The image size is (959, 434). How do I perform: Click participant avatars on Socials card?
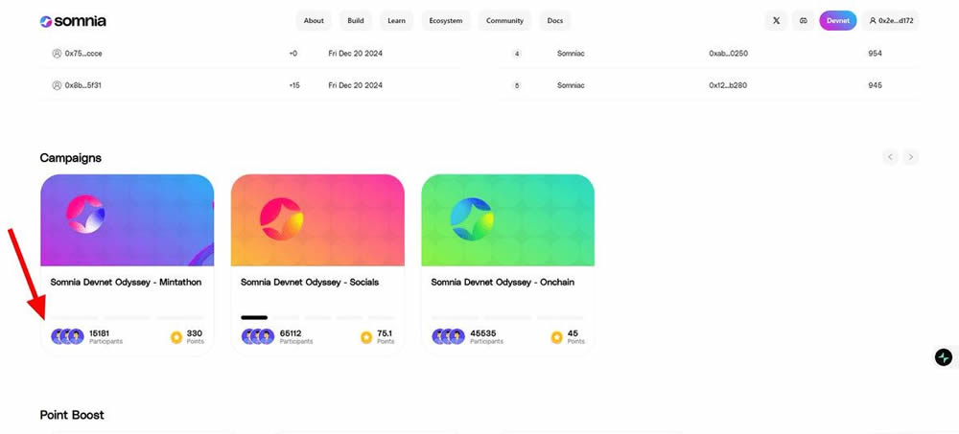[x=258, y=337]
